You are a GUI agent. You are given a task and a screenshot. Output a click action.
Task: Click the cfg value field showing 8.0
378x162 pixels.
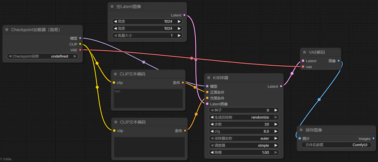click(243, 131)
